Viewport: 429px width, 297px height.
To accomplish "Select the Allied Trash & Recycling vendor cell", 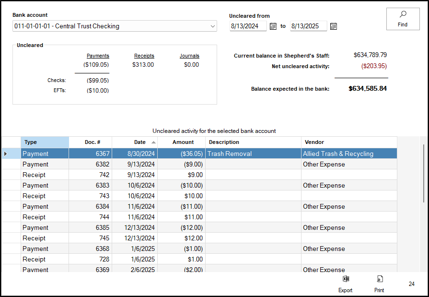I will coord(349,154).
